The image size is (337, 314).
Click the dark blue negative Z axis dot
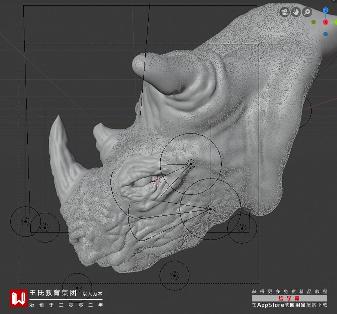tap(326, 34)
